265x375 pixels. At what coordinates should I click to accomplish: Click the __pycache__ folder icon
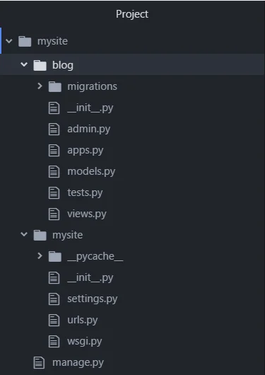pyautogui.click(x=54, y=257)
